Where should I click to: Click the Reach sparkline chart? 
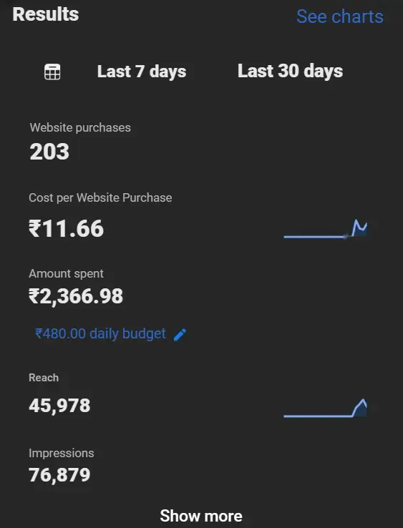(x=326, y=408)
